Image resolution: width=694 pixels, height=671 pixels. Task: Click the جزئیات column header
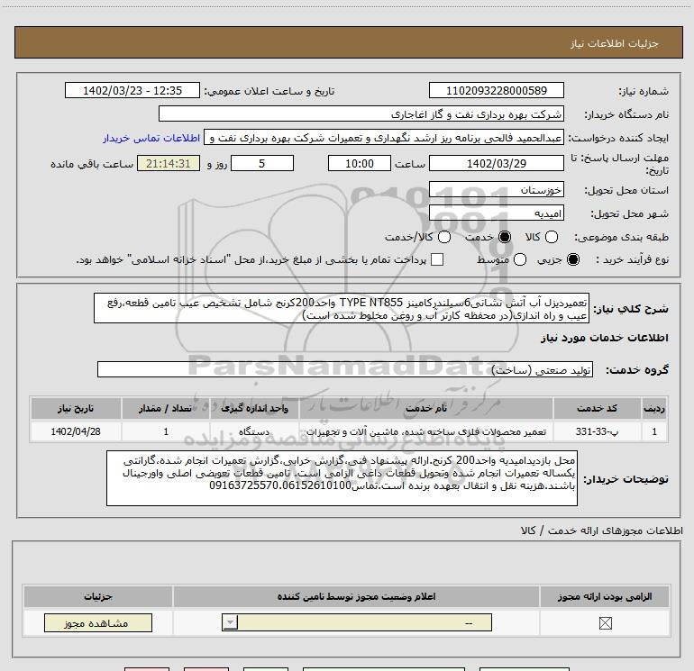pos(98,596)
